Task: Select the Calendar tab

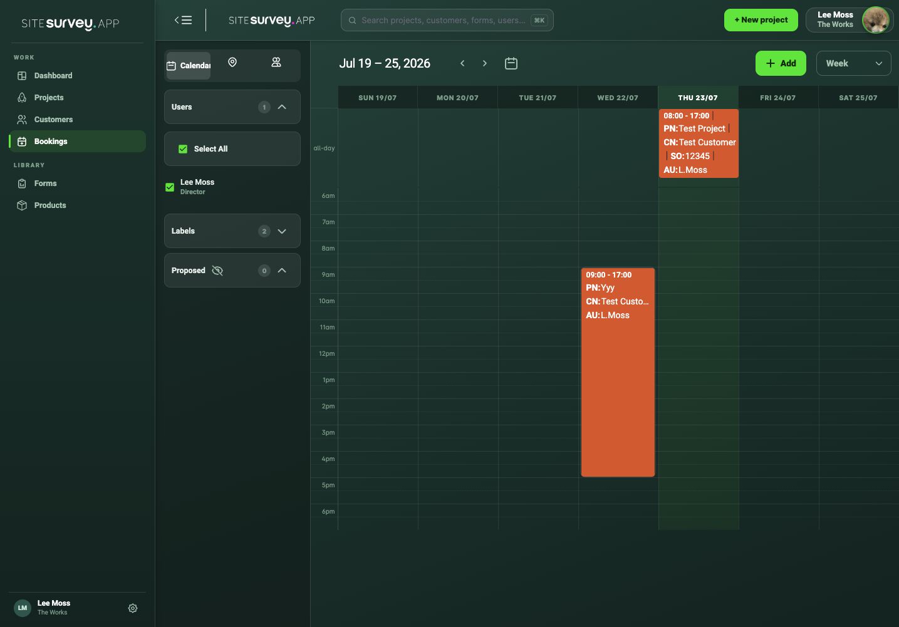Action: pos(189,66)
